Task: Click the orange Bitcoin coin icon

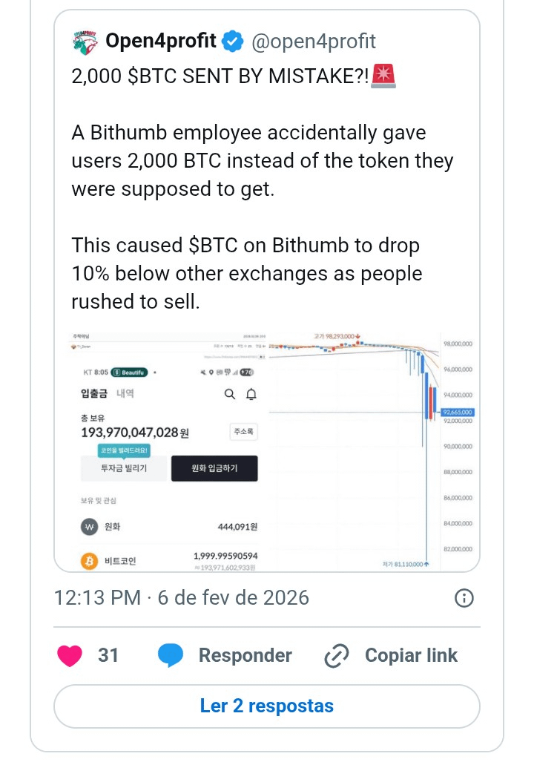Action: click(x=89, y=562)
